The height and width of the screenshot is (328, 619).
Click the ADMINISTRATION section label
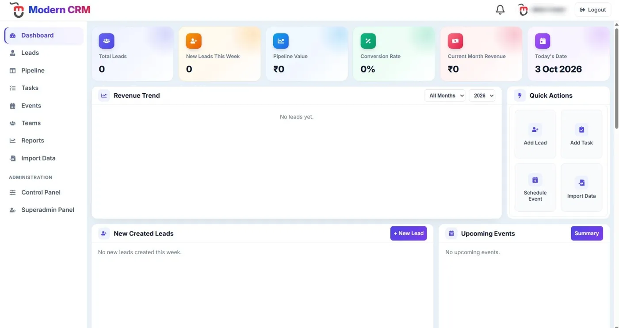(x=31, y=177)
